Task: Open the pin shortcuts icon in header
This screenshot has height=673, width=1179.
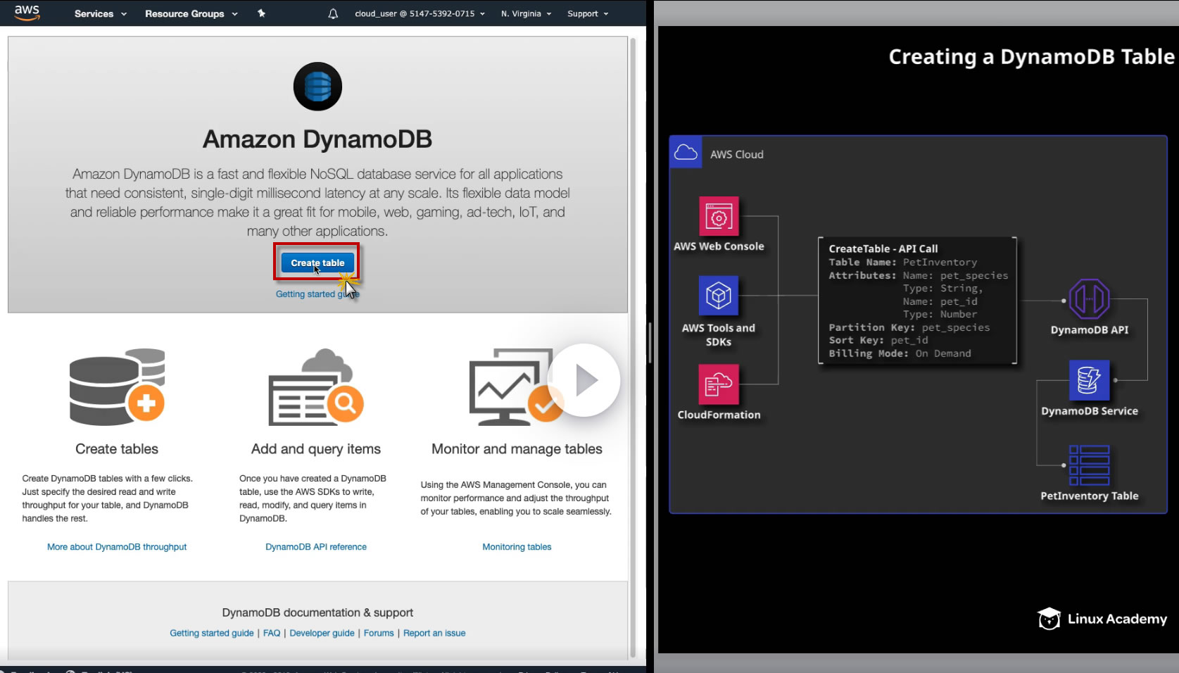Action: [261, 13]
